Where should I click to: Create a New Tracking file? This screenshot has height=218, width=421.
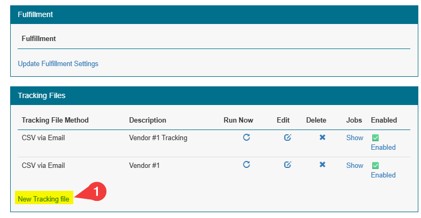[43, 199]
